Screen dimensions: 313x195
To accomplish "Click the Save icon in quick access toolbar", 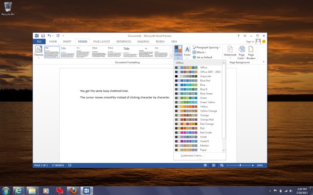I will click(x=43, y=35).
